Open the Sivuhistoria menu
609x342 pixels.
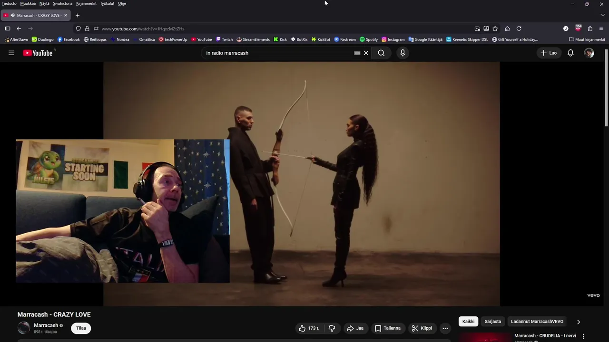point(63,3)
